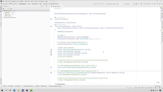The height and width of the screenshot is (92, 163).
Task: Click gutter icon beside Tick override
Action: (x=51, y=53)
